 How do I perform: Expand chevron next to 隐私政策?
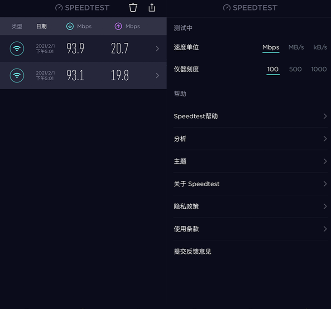(325, 206)
